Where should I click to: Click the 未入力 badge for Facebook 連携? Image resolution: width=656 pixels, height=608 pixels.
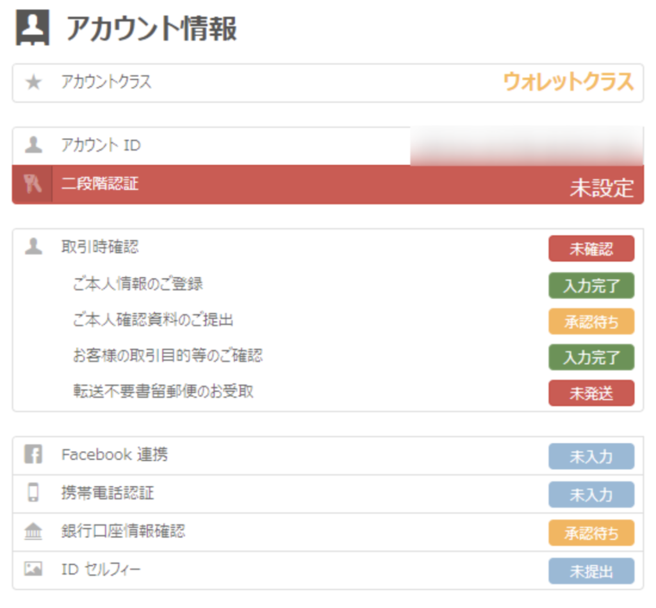pos(591,456)
